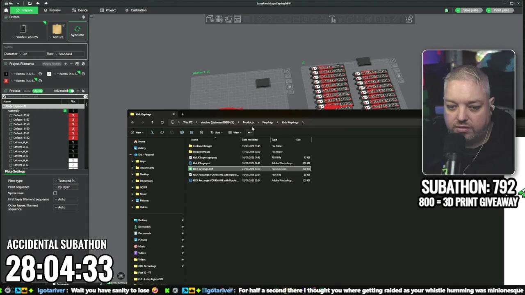Click the process list-view icon next to Advanced
The width and height of the screenshot is (525, 295).
tap(78, 91)
